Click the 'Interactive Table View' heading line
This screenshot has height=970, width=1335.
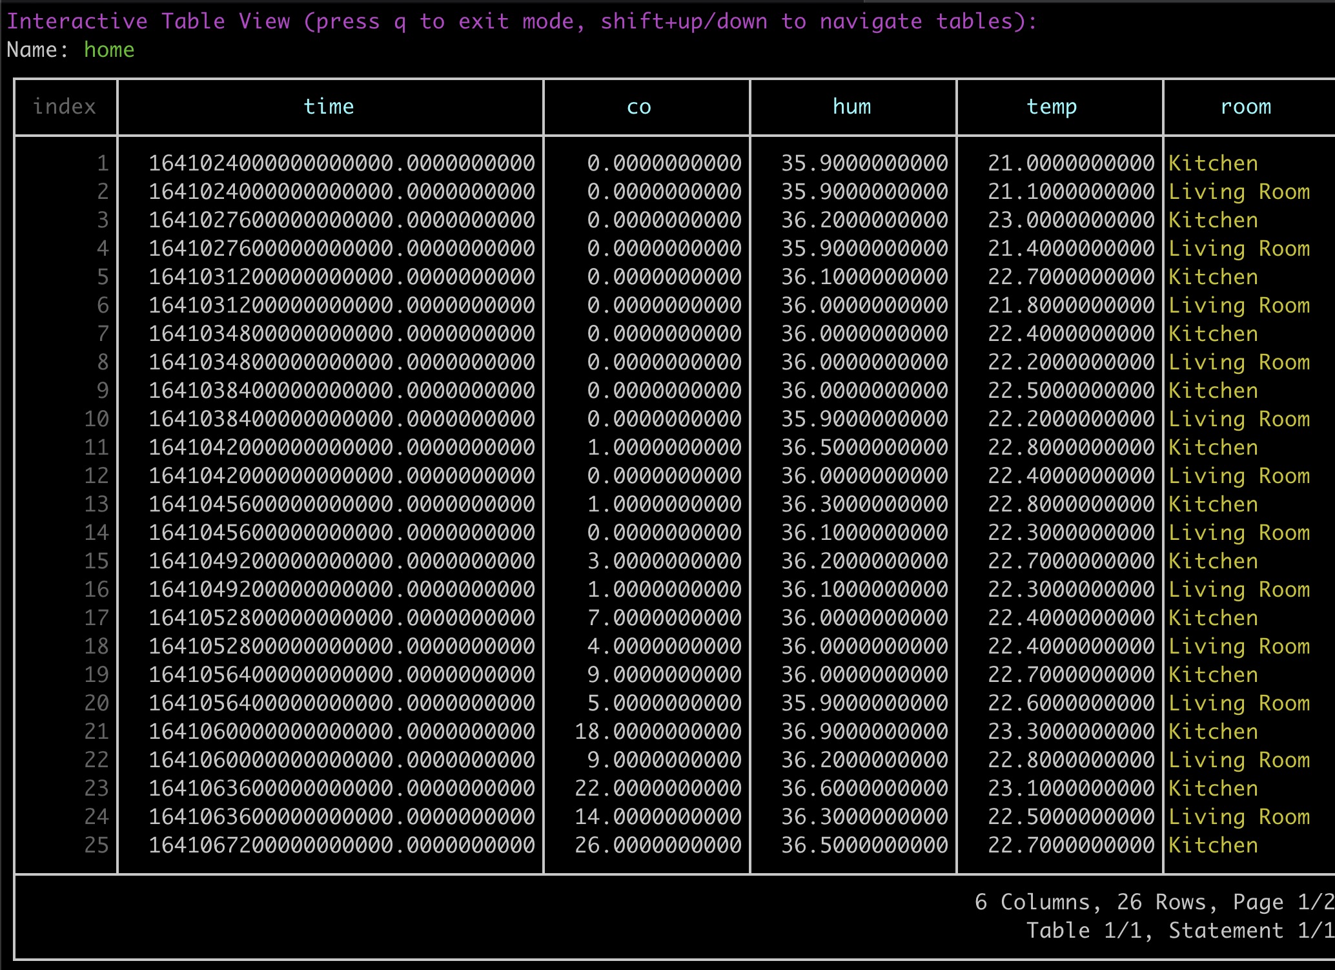pos(522,21)
